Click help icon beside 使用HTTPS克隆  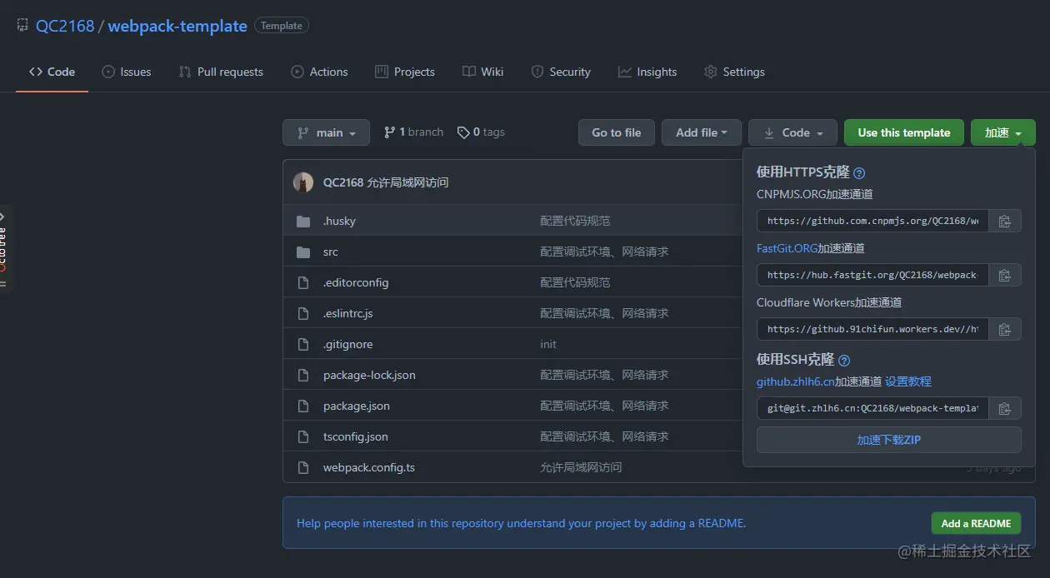click(x=859, y=173)
